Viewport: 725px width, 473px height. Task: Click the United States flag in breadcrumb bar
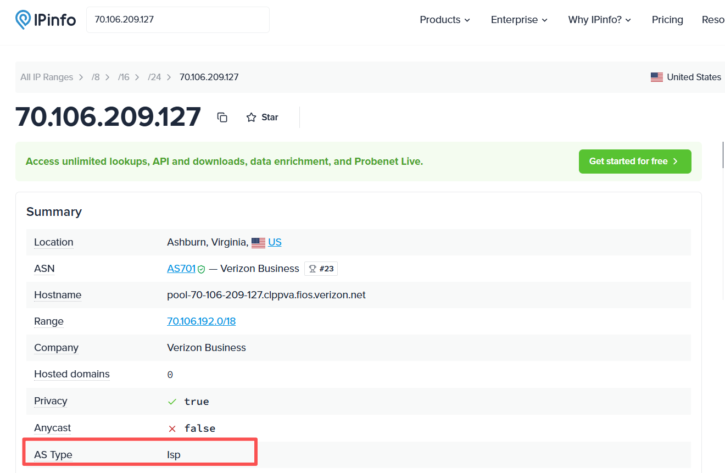[x=657, y=77]
